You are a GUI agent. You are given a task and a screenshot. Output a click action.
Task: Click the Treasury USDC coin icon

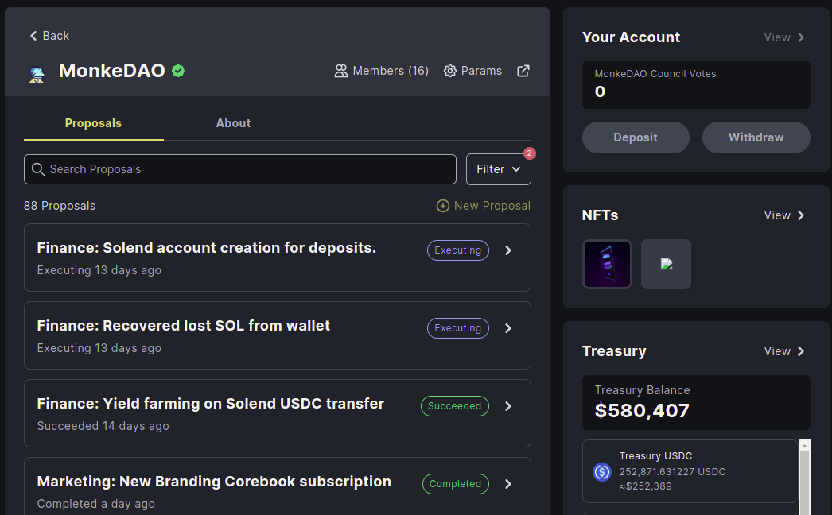click(602, 471)
